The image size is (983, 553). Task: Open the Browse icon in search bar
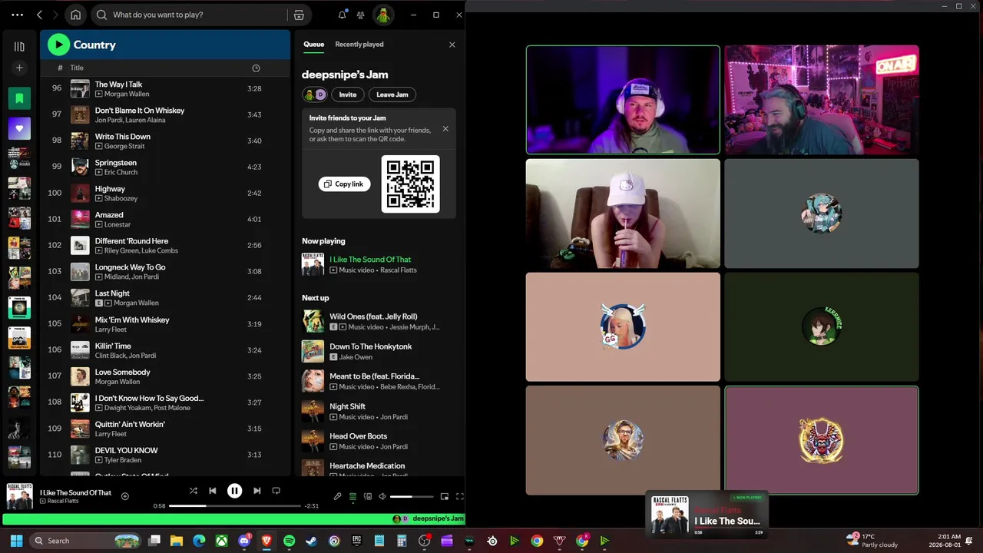[x=299, y=15]
